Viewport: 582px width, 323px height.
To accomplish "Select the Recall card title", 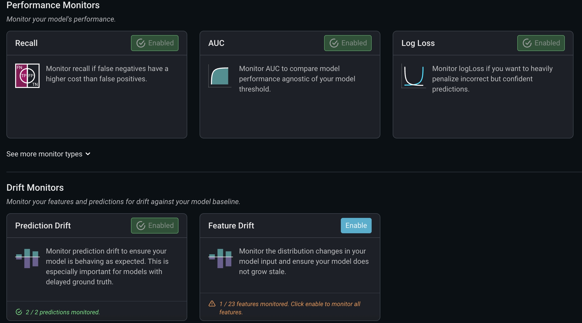I will coord(26,43).
